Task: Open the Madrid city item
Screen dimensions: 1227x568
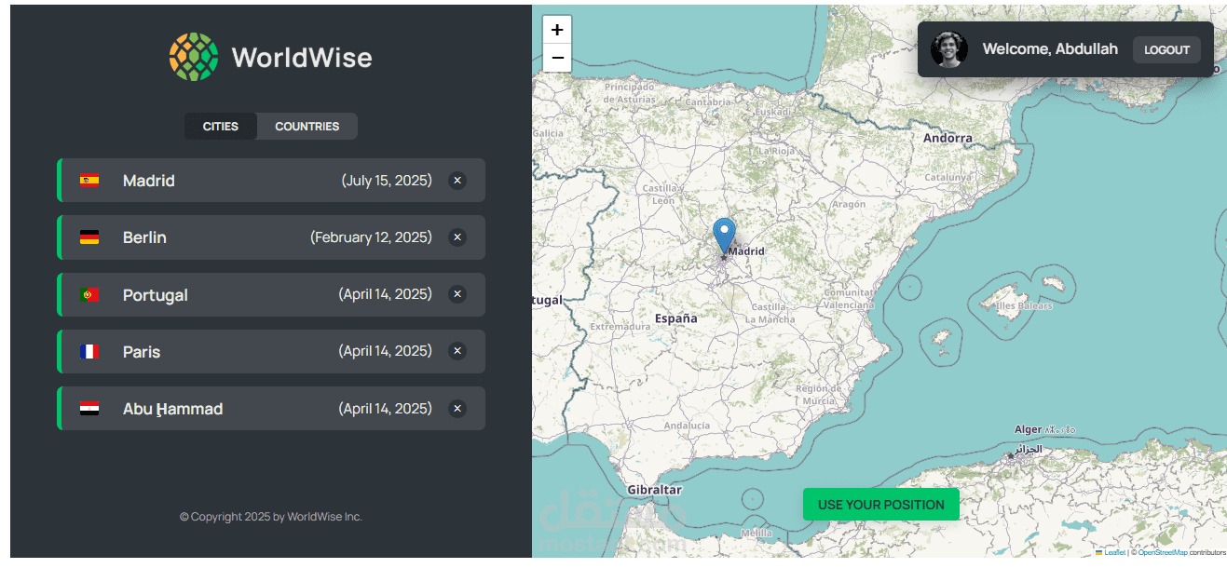Action: [x=233, y=181]
